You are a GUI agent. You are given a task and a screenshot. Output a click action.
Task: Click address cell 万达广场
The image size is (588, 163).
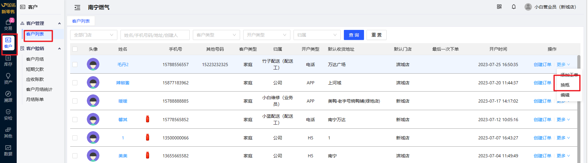point(337,65)
